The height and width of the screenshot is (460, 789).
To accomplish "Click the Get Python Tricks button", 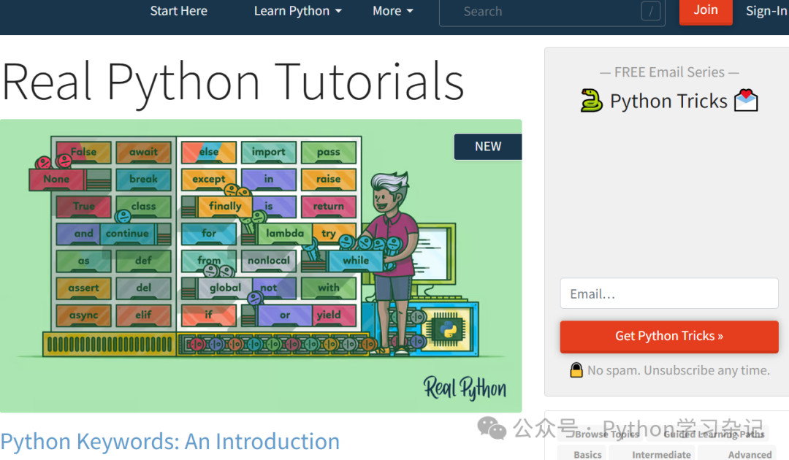I will [669, 337].
